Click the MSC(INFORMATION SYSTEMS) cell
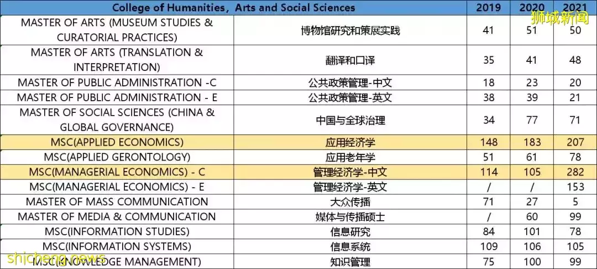Viewport: 597px width, 269px height. click(117, 246)
